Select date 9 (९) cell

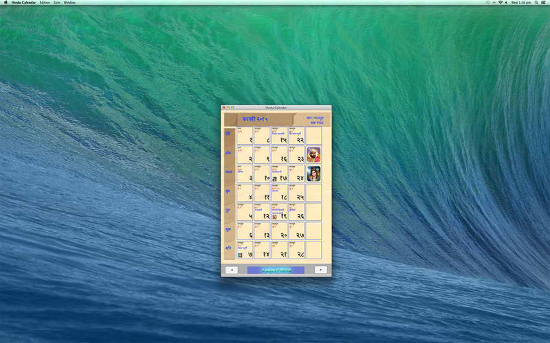[262, 155]
